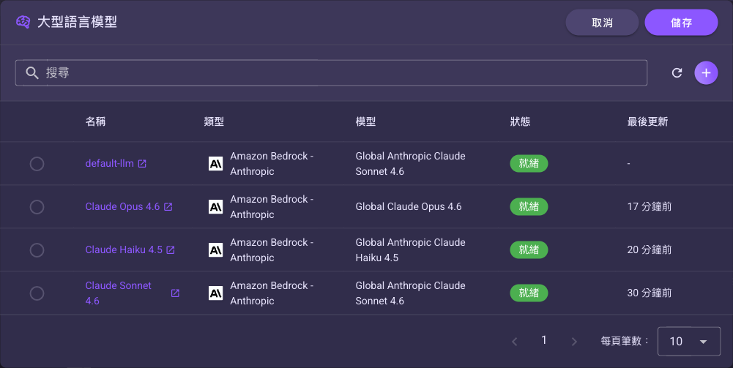Select the Claude Opus 4.6 radio button
The image size is (733, 368).
click(x=37, y=207)
